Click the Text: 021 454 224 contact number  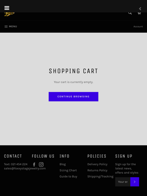pyautogui.click(x=16, y=164)
